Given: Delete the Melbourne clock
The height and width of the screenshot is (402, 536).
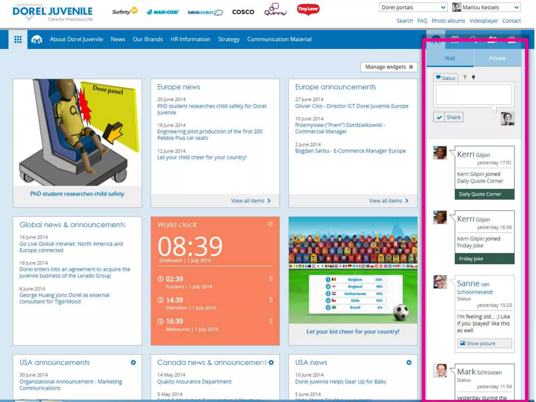Looking at the screenshot, I should click(x=271, y=321).
